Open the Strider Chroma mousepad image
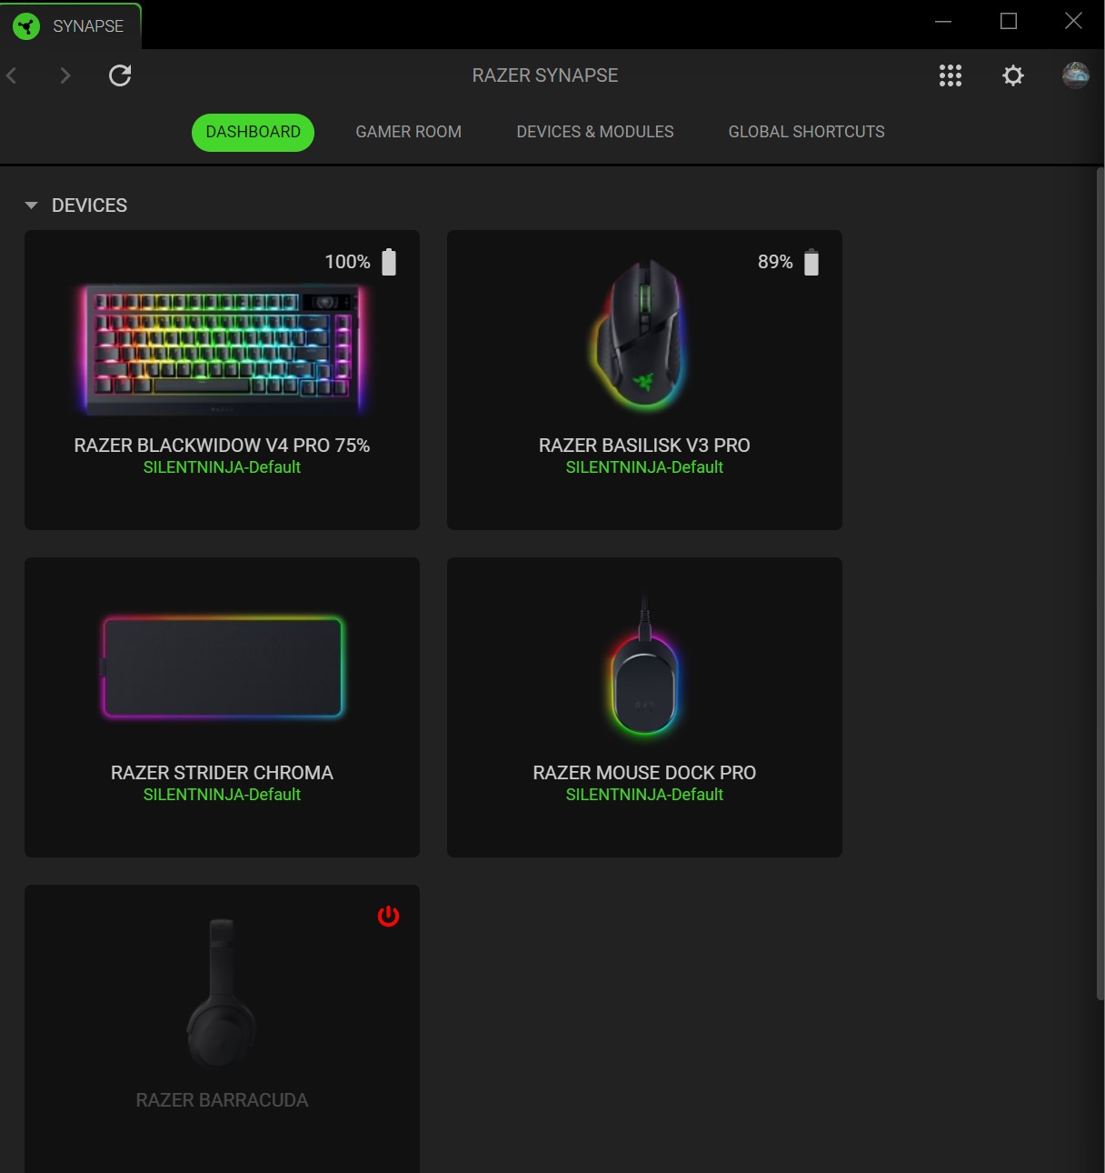 pos(222,667)
